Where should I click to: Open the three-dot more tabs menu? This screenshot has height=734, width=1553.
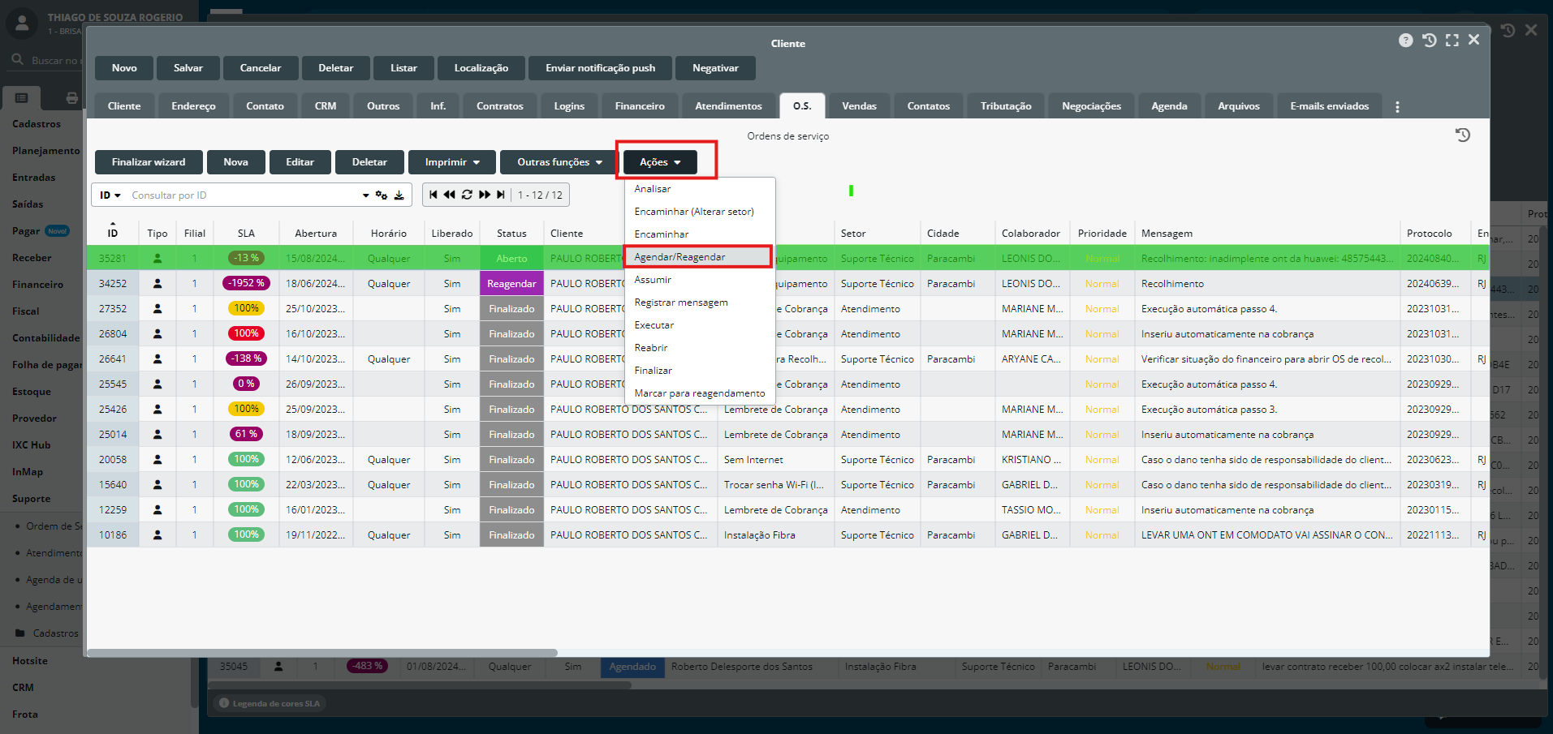pos(1397,107)
